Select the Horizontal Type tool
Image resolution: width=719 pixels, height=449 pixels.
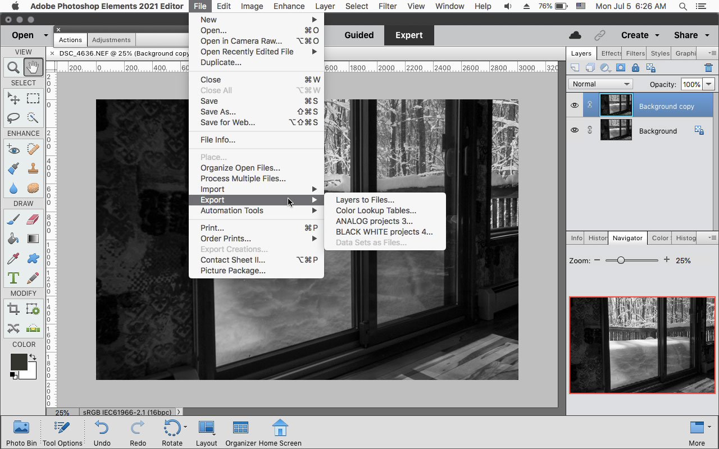[x=12, y=277]
